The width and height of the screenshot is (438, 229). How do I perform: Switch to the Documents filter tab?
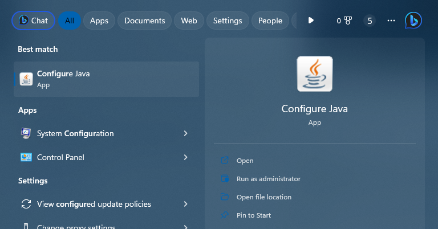(145, 21)
